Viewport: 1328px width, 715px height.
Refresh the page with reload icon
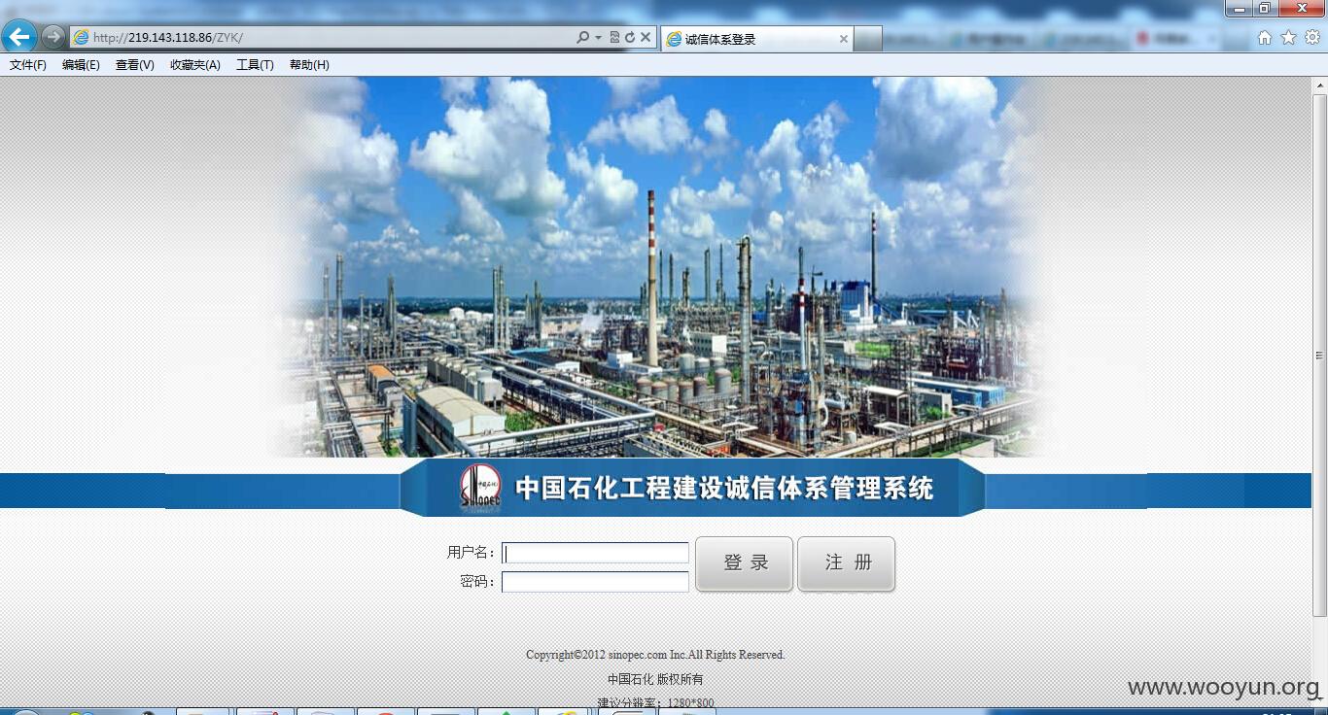tap(630, 38)
